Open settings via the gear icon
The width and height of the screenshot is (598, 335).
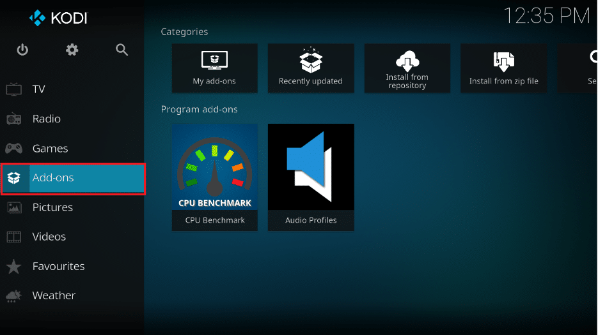click(x=72, y=50)
